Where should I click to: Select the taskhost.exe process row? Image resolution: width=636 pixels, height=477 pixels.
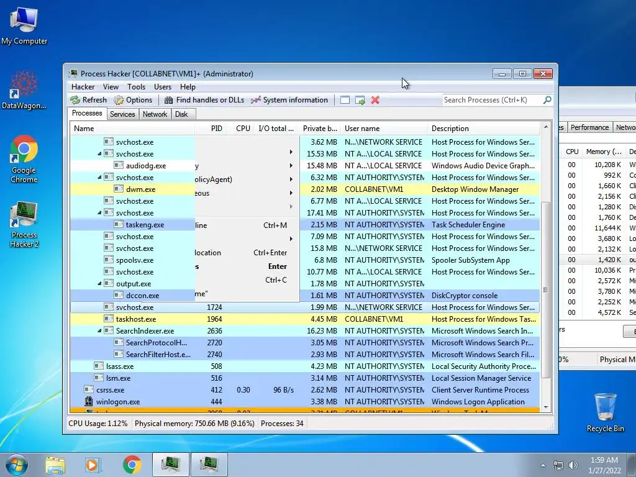(x=305, y=319)
